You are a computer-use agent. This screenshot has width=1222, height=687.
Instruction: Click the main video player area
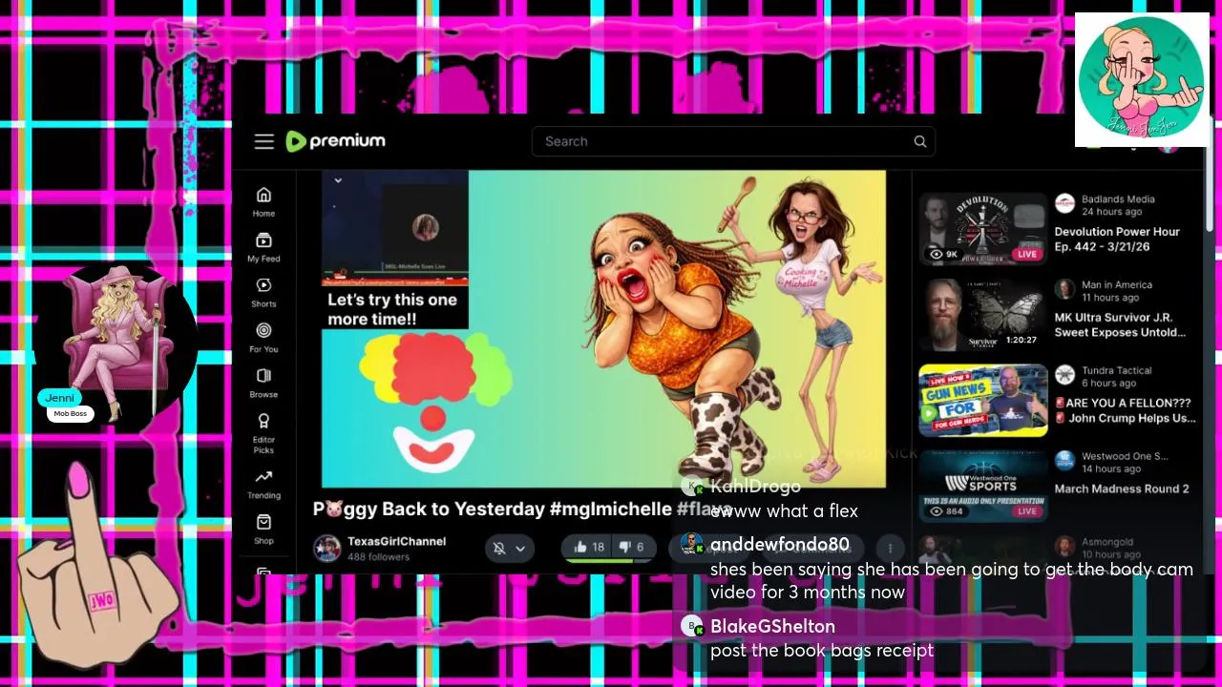(603, 329)
